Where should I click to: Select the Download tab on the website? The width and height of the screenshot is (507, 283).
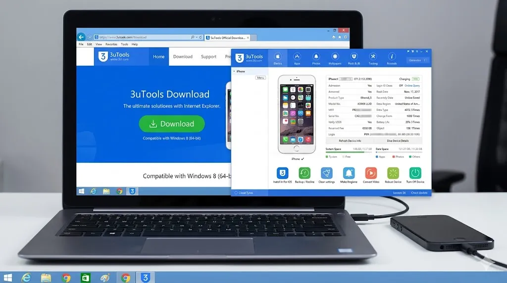[x=183, y=56]
